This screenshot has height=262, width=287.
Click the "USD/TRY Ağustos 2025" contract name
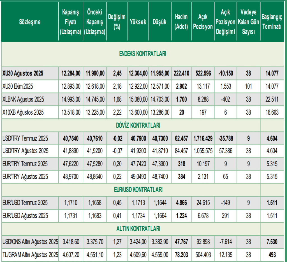(x=26, y=151)
